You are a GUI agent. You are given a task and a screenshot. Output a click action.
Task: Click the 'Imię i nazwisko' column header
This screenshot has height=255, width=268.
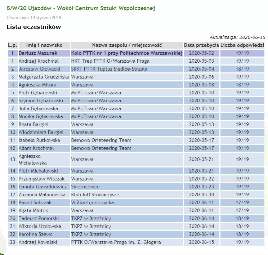pos(44,45)
